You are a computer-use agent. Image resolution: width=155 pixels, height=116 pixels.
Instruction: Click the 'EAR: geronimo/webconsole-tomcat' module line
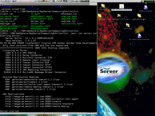pyautogui.click(x=33, y=79)
